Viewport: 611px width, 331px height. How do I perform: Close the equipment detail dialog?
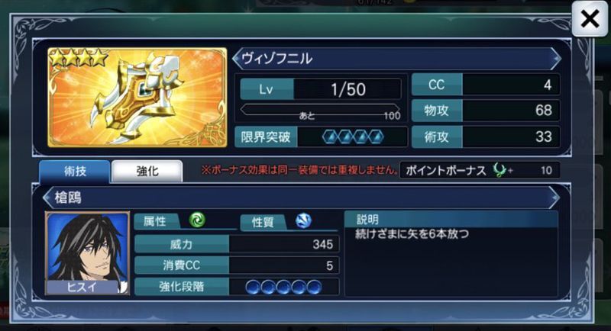point(589,18)
